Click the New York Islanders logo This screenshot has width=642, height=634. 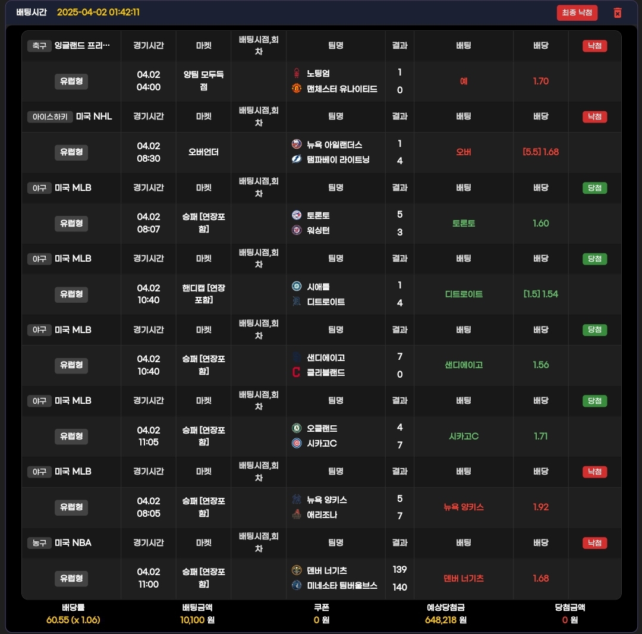[x=297, y=145]
